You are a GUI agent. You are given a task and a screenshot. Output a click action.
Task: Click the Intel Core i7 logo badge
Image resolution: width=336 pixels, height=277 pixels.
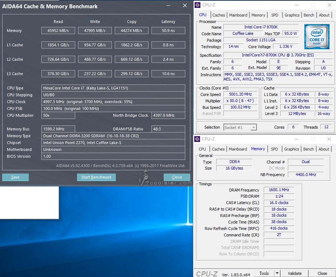click(317, 37)
